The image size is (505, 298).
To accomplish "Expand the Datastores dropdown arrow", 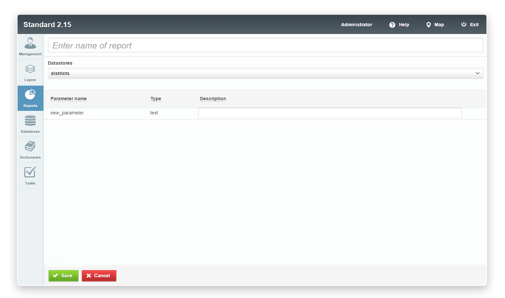I will [477, 74].
